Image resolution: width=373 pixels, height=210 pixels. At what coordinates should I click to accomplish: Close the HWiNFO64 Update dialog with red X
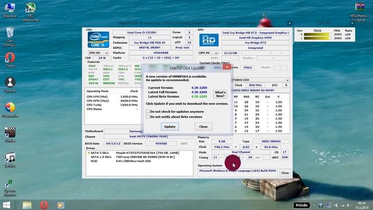click(227, 67)
